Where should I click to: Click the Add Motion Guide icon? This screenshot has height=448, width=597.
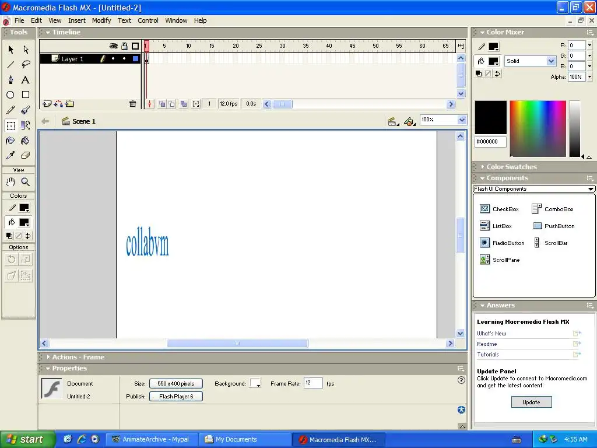click(x=58, y=104)
